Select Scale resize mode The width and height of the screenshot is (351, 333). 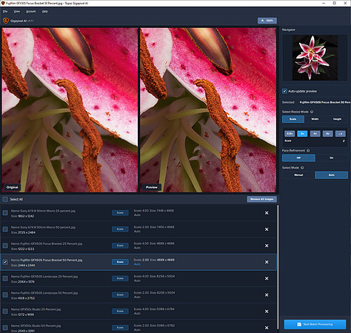[293, 119]
